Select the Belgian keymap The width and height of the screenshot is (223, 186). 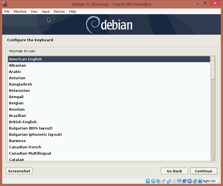109,103
